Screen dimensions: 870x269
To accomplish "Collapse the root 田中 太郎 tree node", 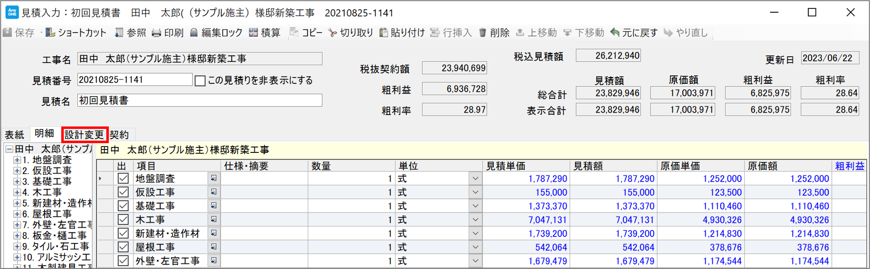I will click(x=9, y=149).
